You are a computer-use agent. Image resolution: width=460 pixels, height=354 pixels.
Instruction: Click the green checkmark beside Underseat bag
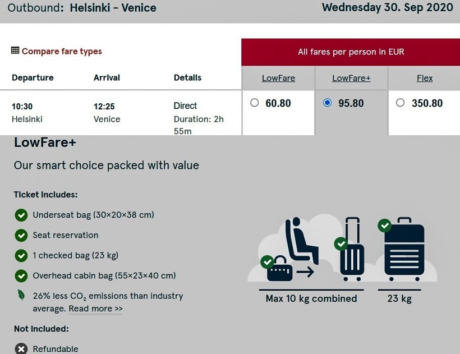coord(21,215)
